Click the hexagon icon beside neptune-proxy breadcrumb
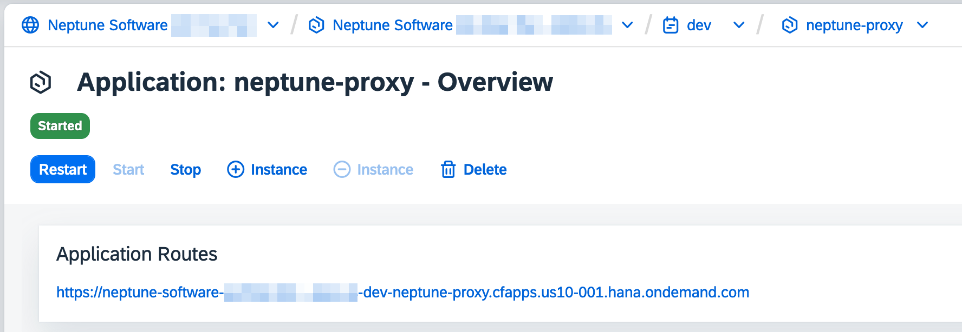This screenshot has width=962, height=332. (x=790, y=25)
